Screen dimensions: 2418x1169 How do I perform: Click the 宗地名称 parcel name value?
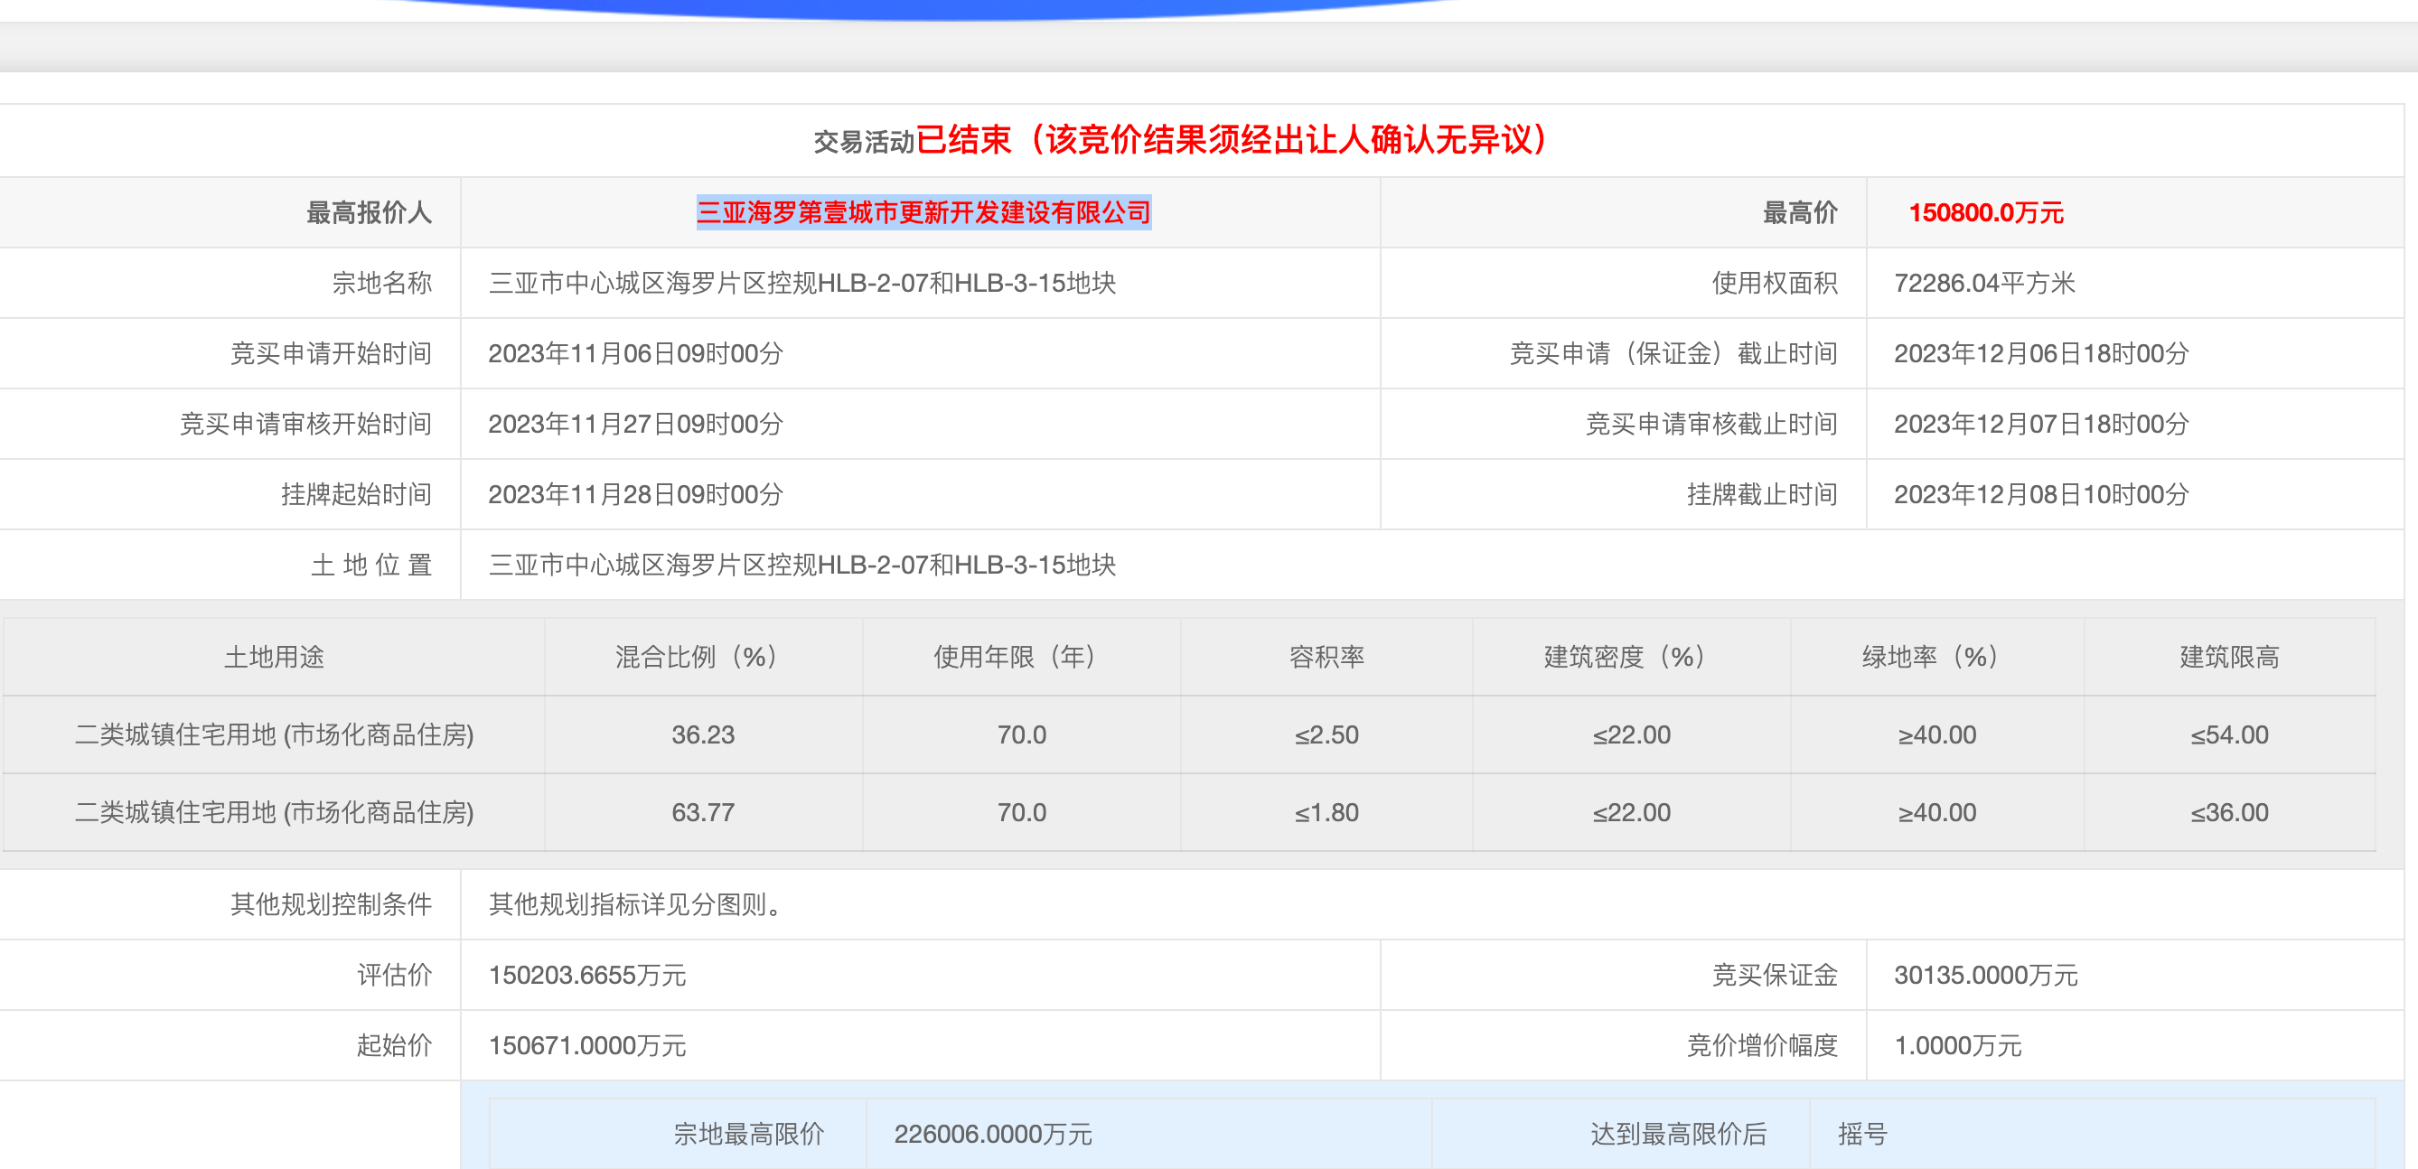tap(801, 284)
